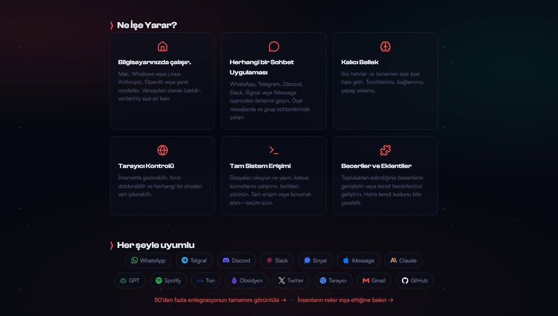Choose the Discord integration chip

pos(236,260)
